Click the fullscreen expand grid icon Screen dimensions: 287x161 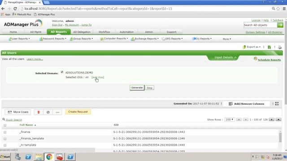pyautogui.click(x=277, y=104)
